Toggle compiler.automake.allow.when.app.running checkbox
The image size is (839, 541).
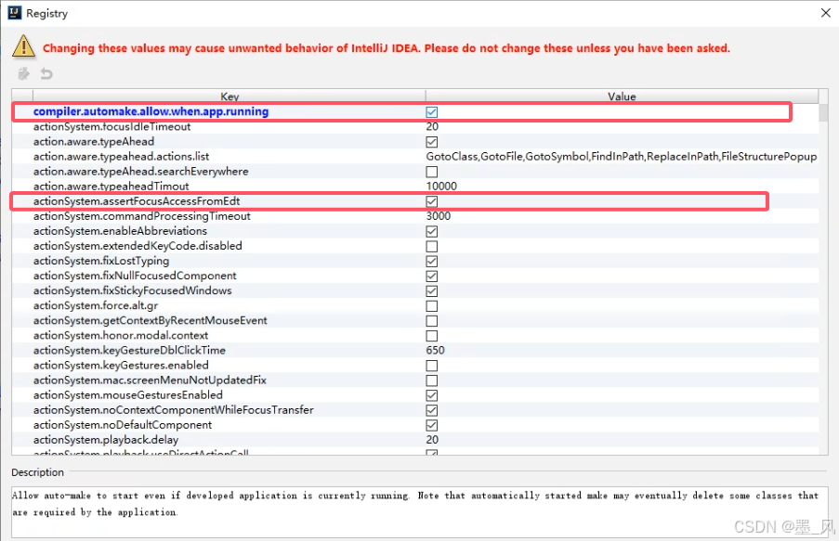tap(432, 111)
